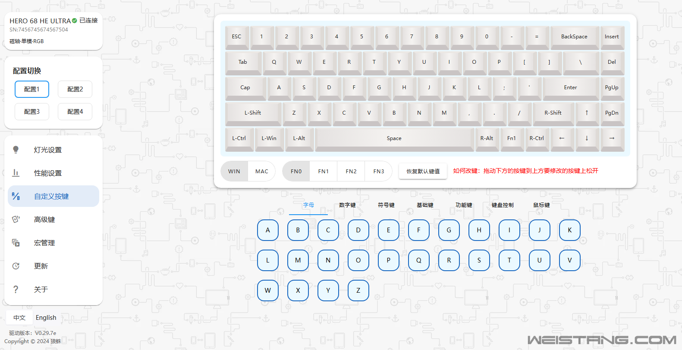682x350 pixels.
Task: Pick the letter Z keycap below
Action: (x=358, y=291)
